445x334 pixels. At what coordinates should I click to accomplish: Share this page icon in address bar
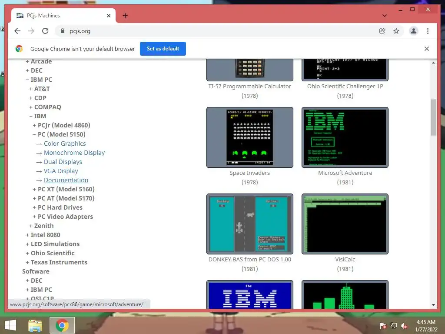tap(382, 31)
